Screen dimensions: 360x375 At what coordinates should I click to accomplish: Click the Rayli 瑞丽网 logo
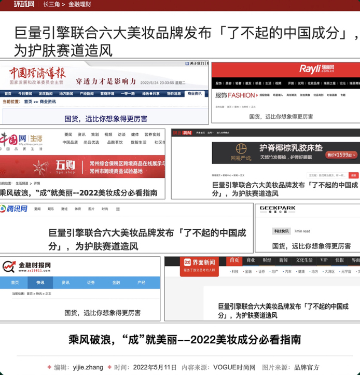point(317,68)
